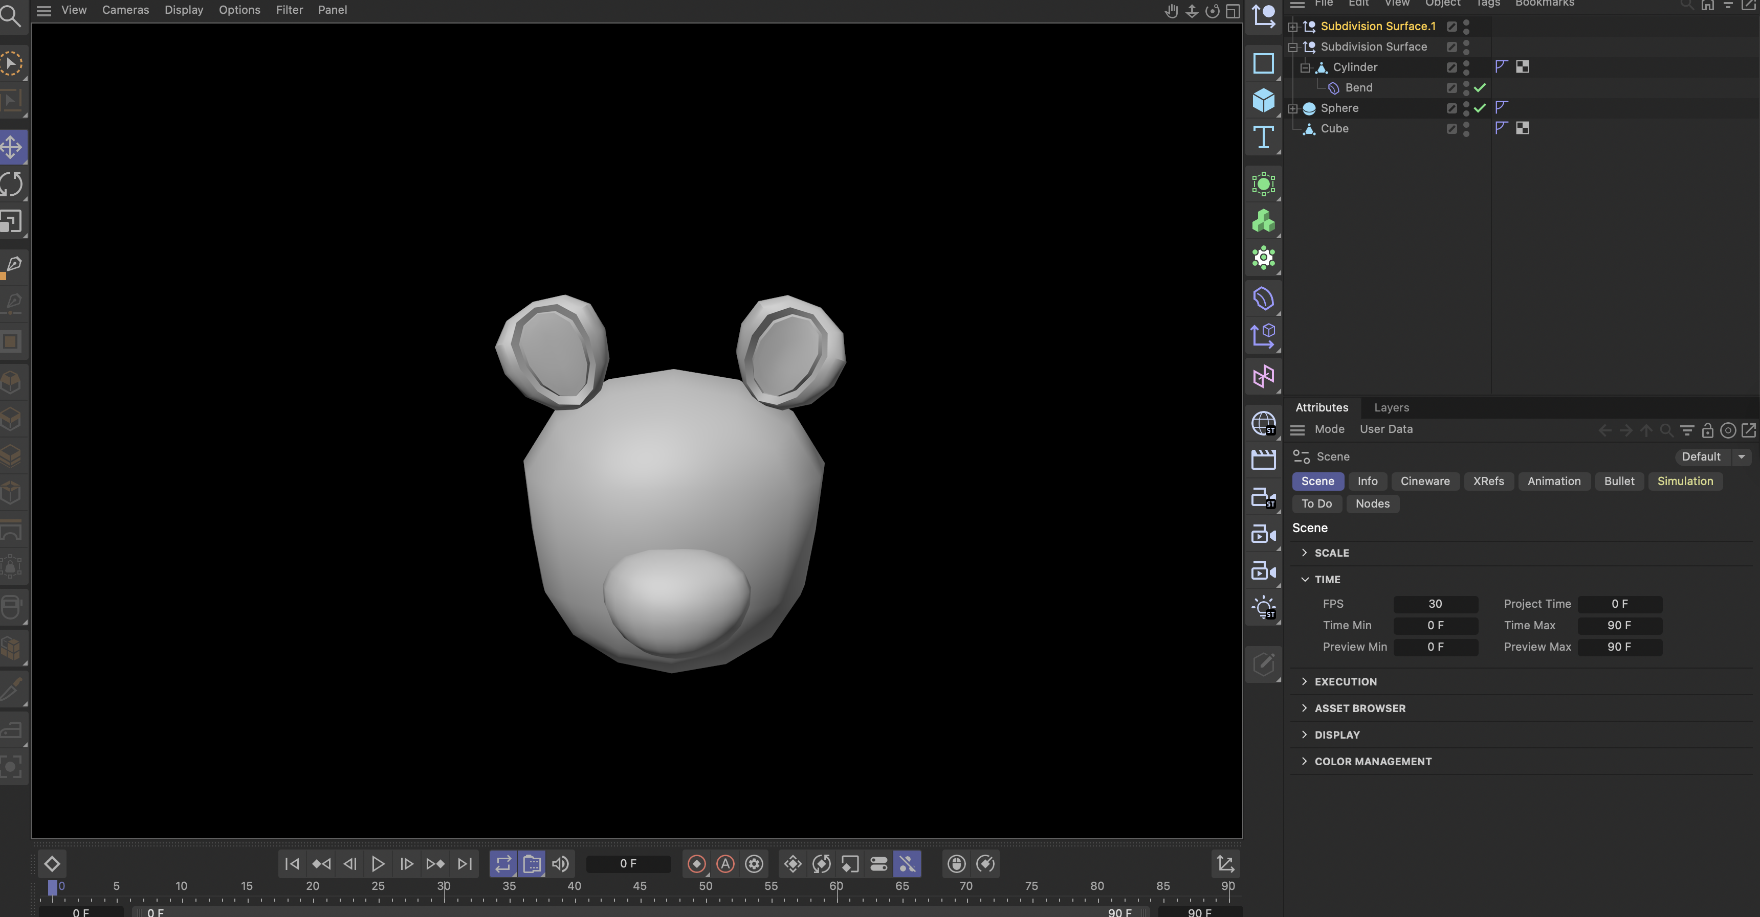Click the Cineware tab button
Screen dimensions: 1760x917
pos(1424,480)
